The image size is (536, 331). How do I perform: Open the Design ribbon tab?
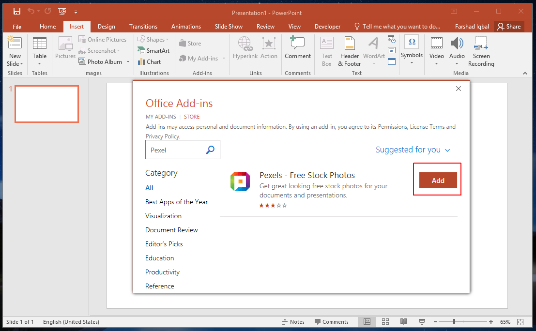click(x=107, y=27)
